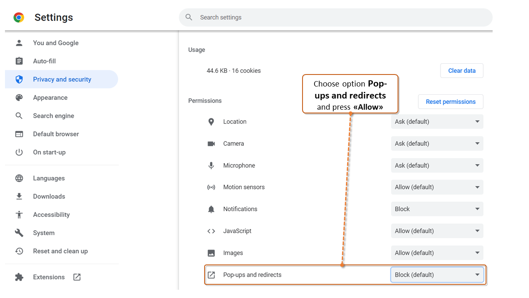Screen dimensions: 529x298
Task: Select Languages in the sidebar
Action: pos(49,178)
